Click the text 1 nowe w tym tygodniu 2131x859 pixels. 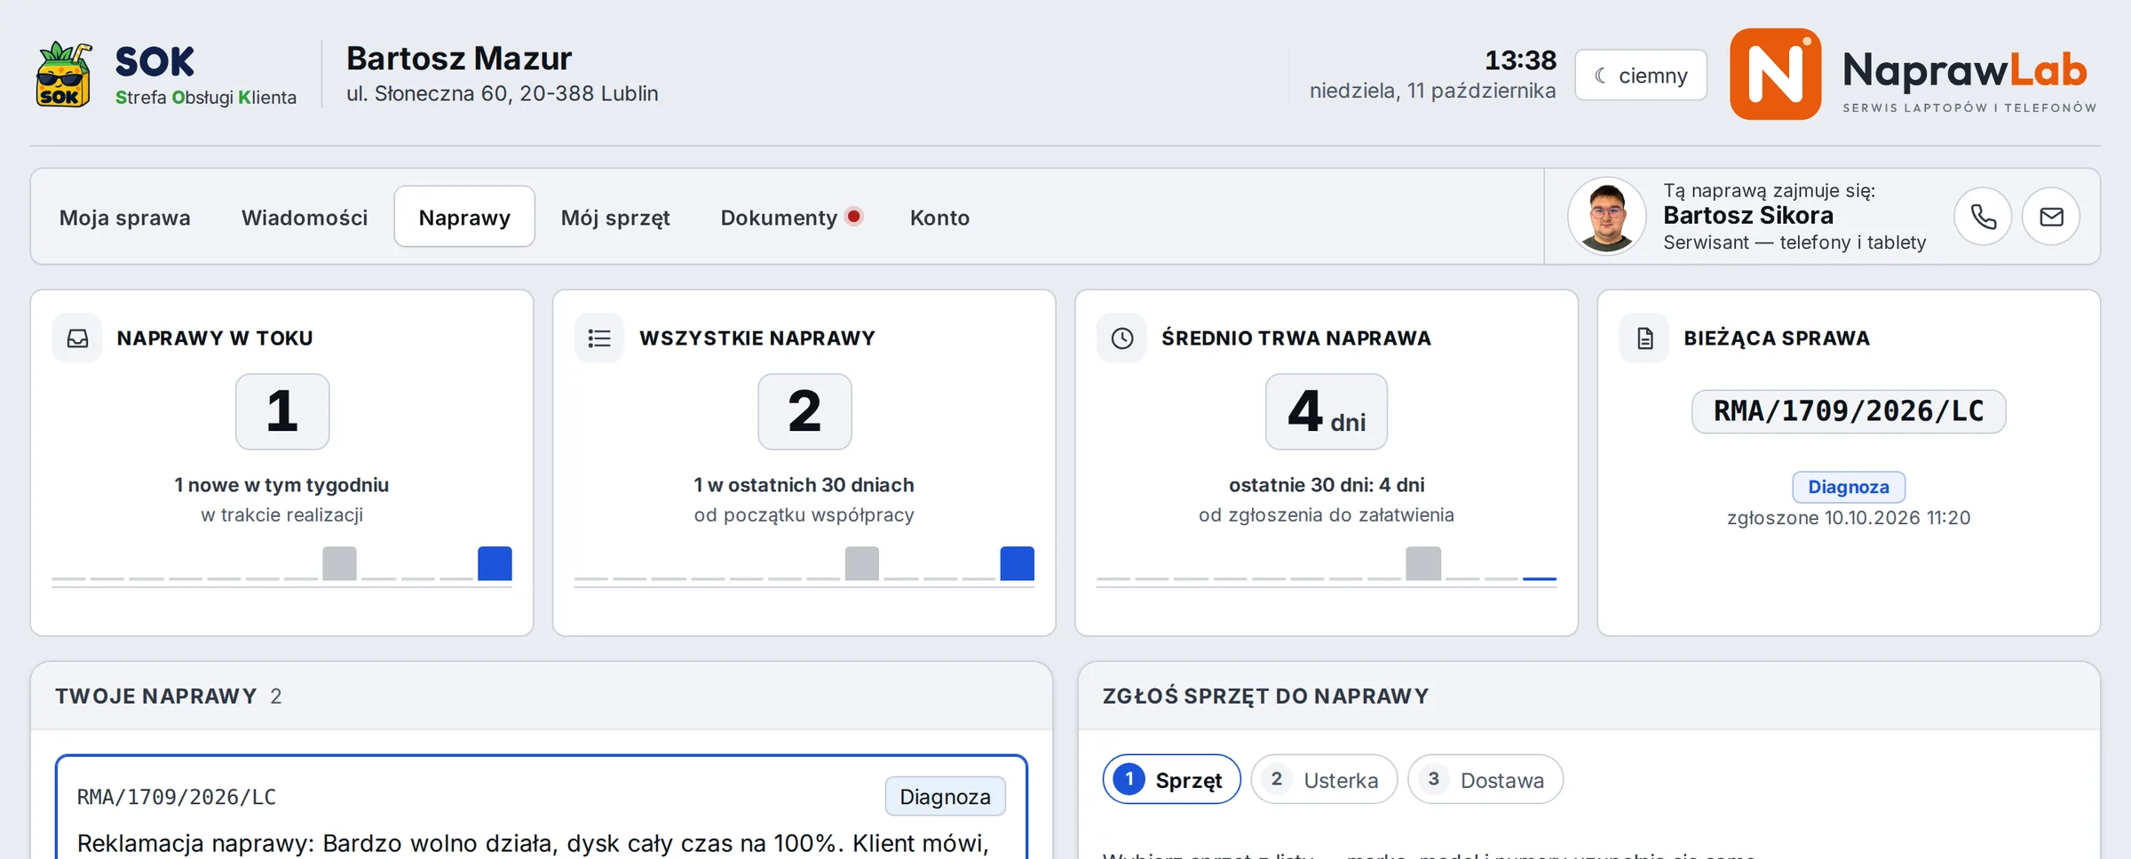tap(281, 485)
